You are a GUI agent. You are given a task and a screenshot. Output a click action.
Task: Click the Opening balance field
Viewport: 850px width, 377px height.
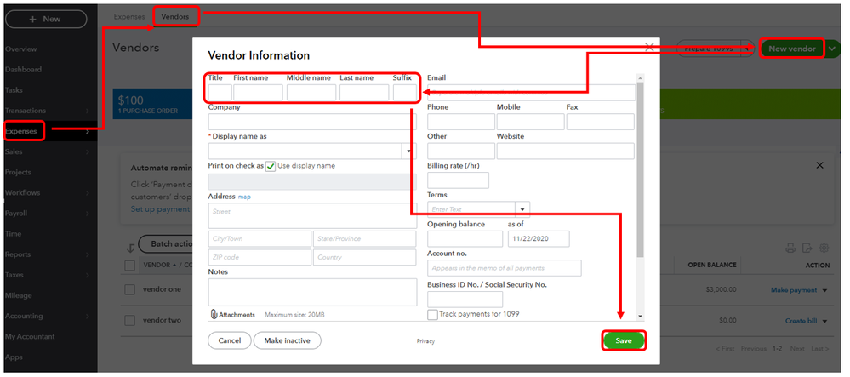click(465, 238)
